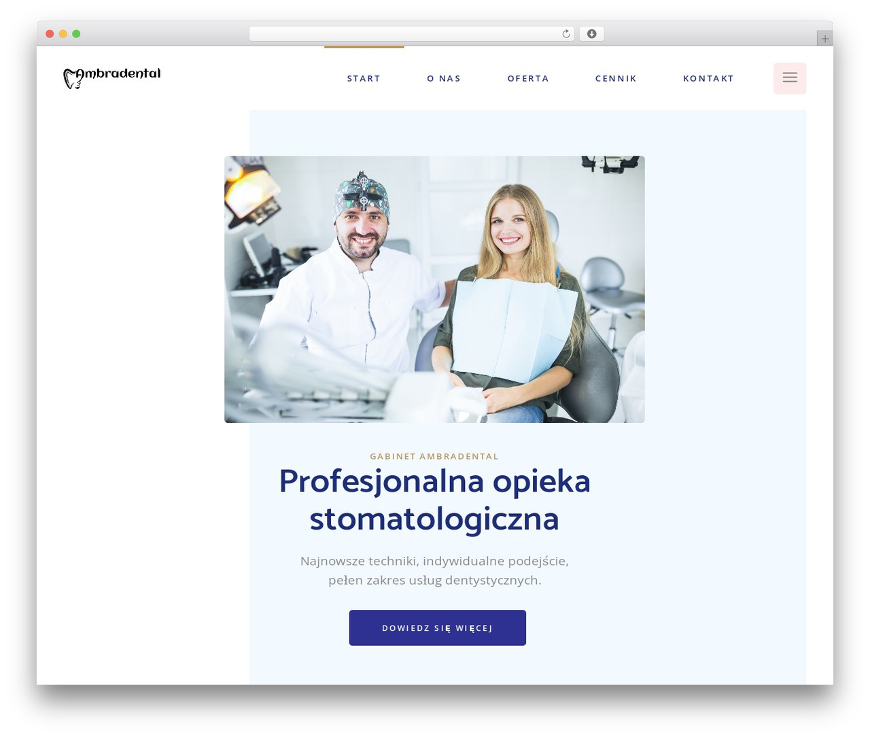Go to the START menu item

(x=364, y=78)
